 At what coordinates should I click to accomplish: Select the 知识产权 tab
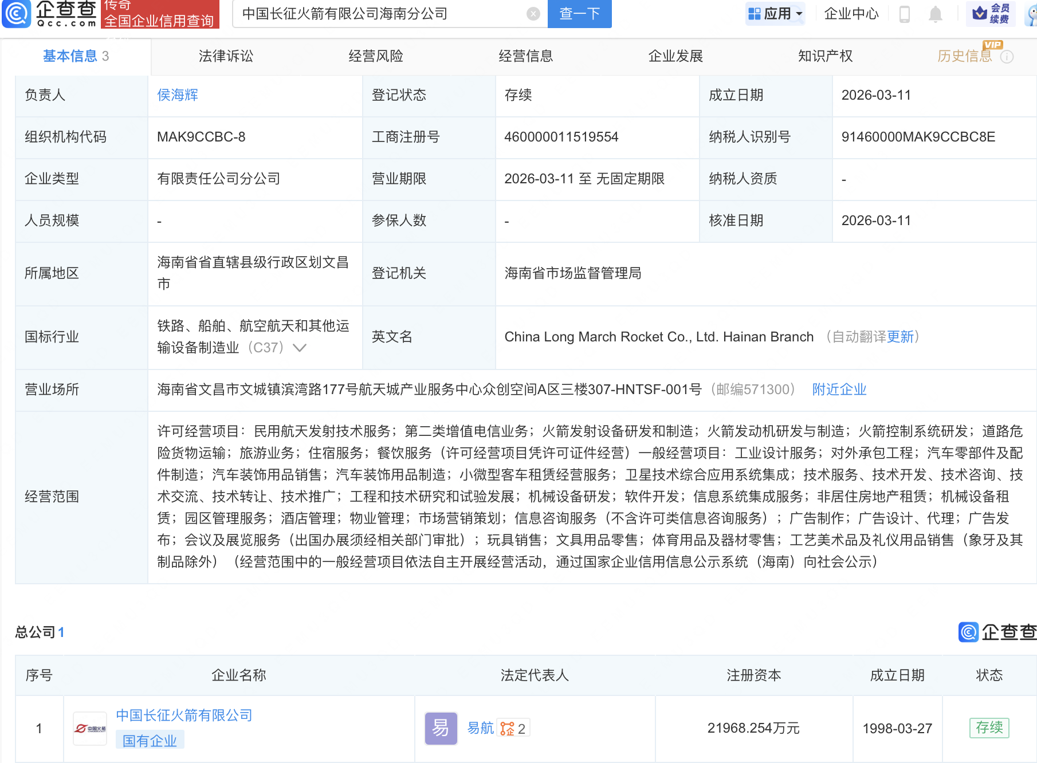825,56
